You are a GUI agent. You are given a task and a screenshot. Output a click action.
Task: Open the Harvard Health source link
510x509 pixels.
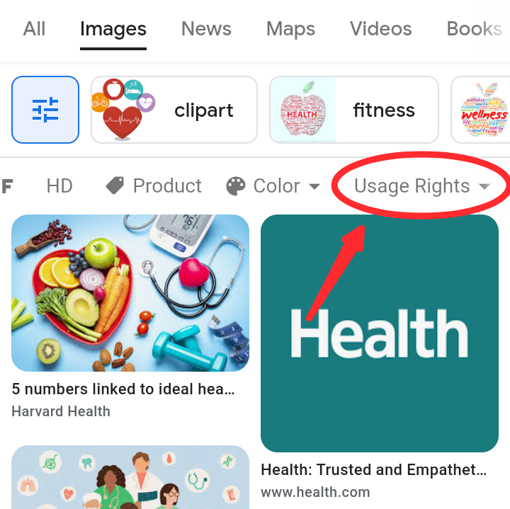[61, 411]
